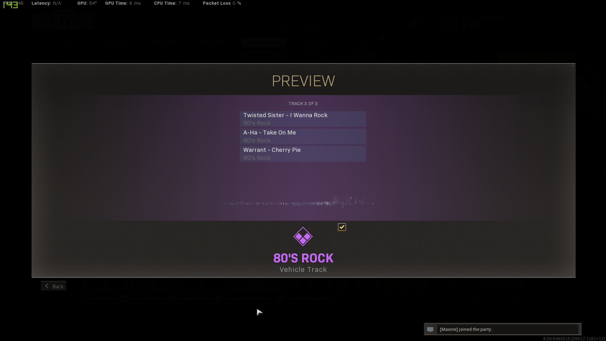Click the purple diamond rarity icon

(x=303, y=236)
